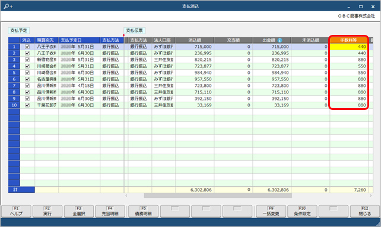This screenshot has height=227, width=381.
Task: Click the 消込額 cell 715,000
Action: [195, 47]
